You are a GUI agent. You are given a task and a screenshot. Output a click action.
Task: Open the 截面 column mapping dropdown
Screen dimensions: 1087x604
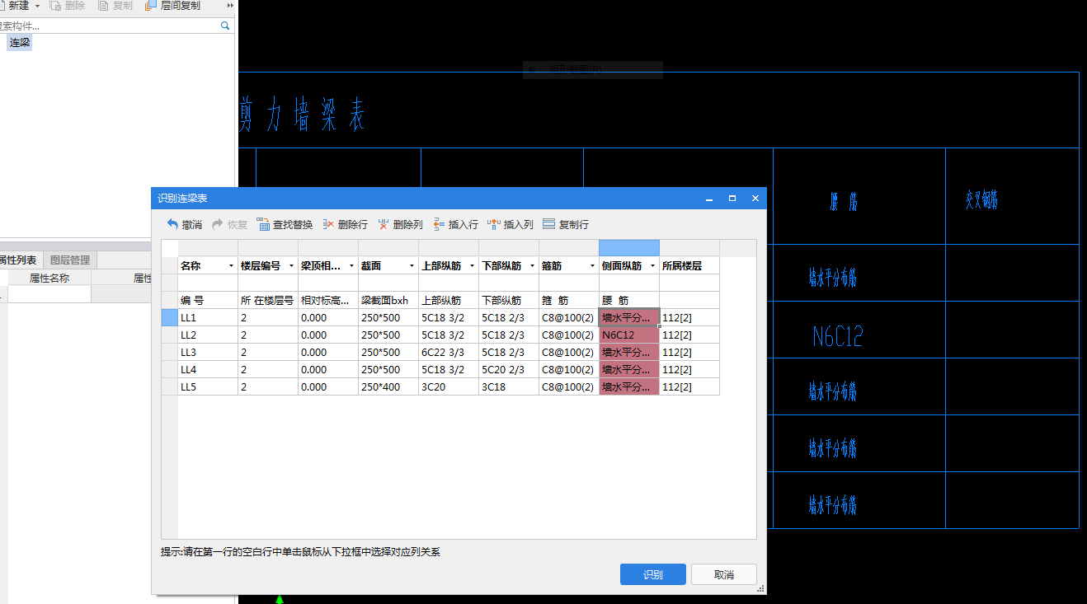[412, 266]
